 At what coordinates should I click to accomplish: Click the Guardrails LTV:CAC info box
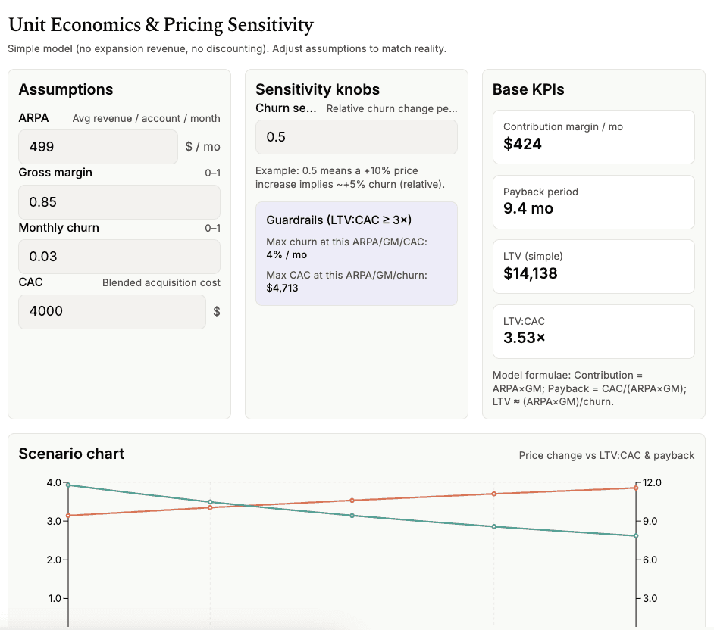pyautogui.click(x=356, y=253)
